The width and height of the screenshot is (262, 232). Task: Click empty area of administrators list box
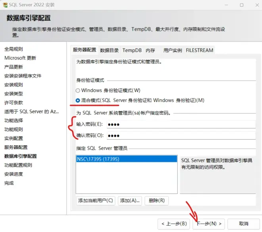pyautogui.click(x=127, y=177)
